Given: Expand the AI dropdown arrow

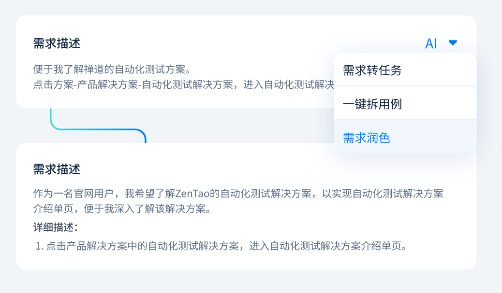Looking at the screenshot, I should tap(453, 43).
